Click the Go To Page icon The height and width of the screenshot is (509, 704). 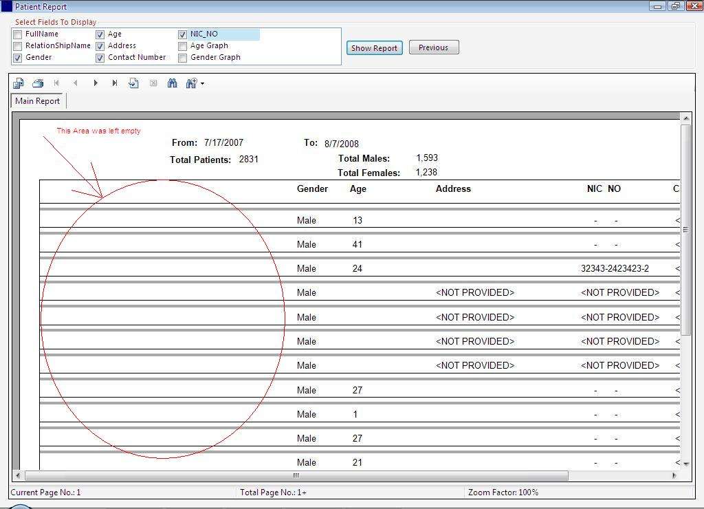[134, 83]
